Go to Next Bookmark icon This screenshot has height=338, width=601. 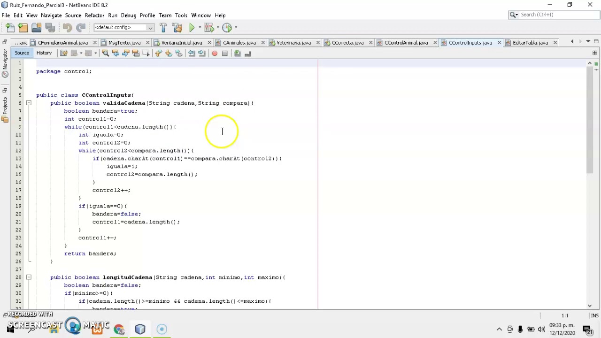click(169, 53)
